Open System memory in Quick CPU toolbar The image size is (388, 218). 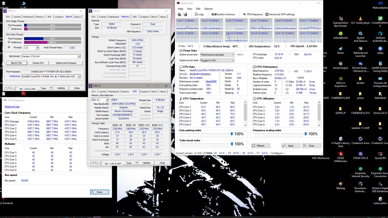coord(223,14)
